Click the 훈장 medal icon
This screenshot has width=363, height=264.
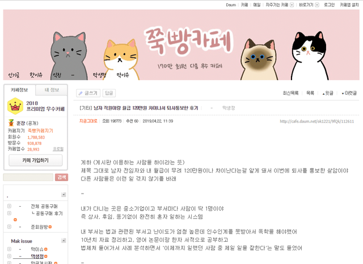(11, 123)
